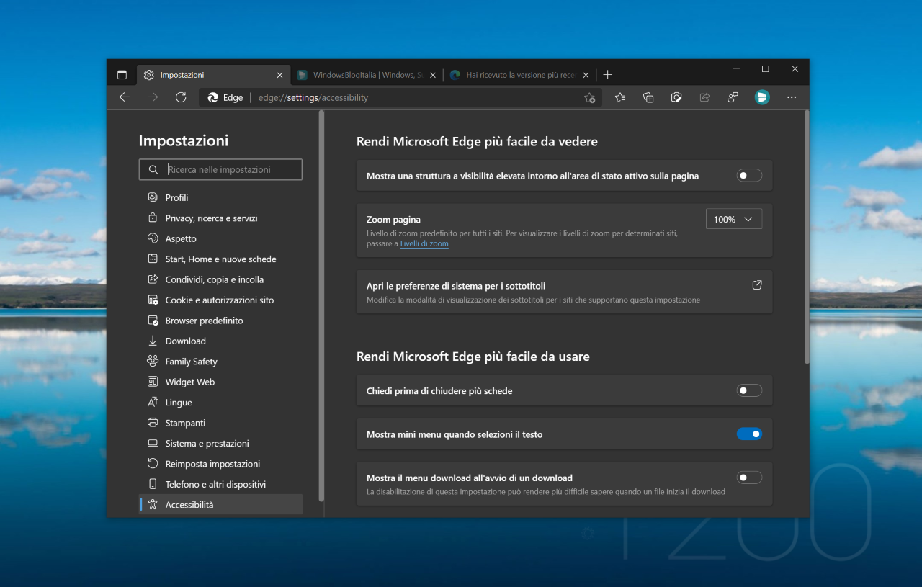Image resolution: width=922 pixels, height=587 pixels.
Task: Click the address bar URL edge://settings/accessibility
Action: pyautogui.click(x=313, y=98)
